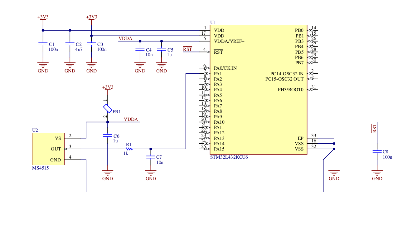
Task: Click pin number 31 beside PH3/BOOT0
Action: (x=314, y=87)
